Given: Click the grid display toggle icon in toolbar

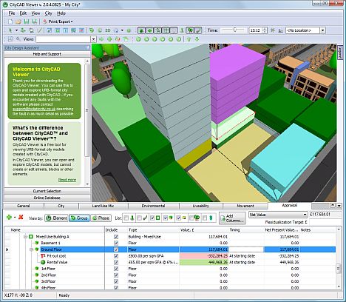Looking at the screenshot, I should pyautogui.click(x=166, y=30).
